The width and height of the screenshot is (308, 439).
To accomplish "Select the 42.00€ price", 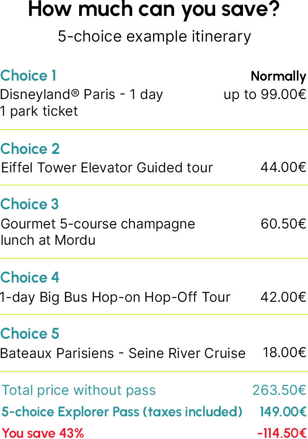I will (284, 297).
